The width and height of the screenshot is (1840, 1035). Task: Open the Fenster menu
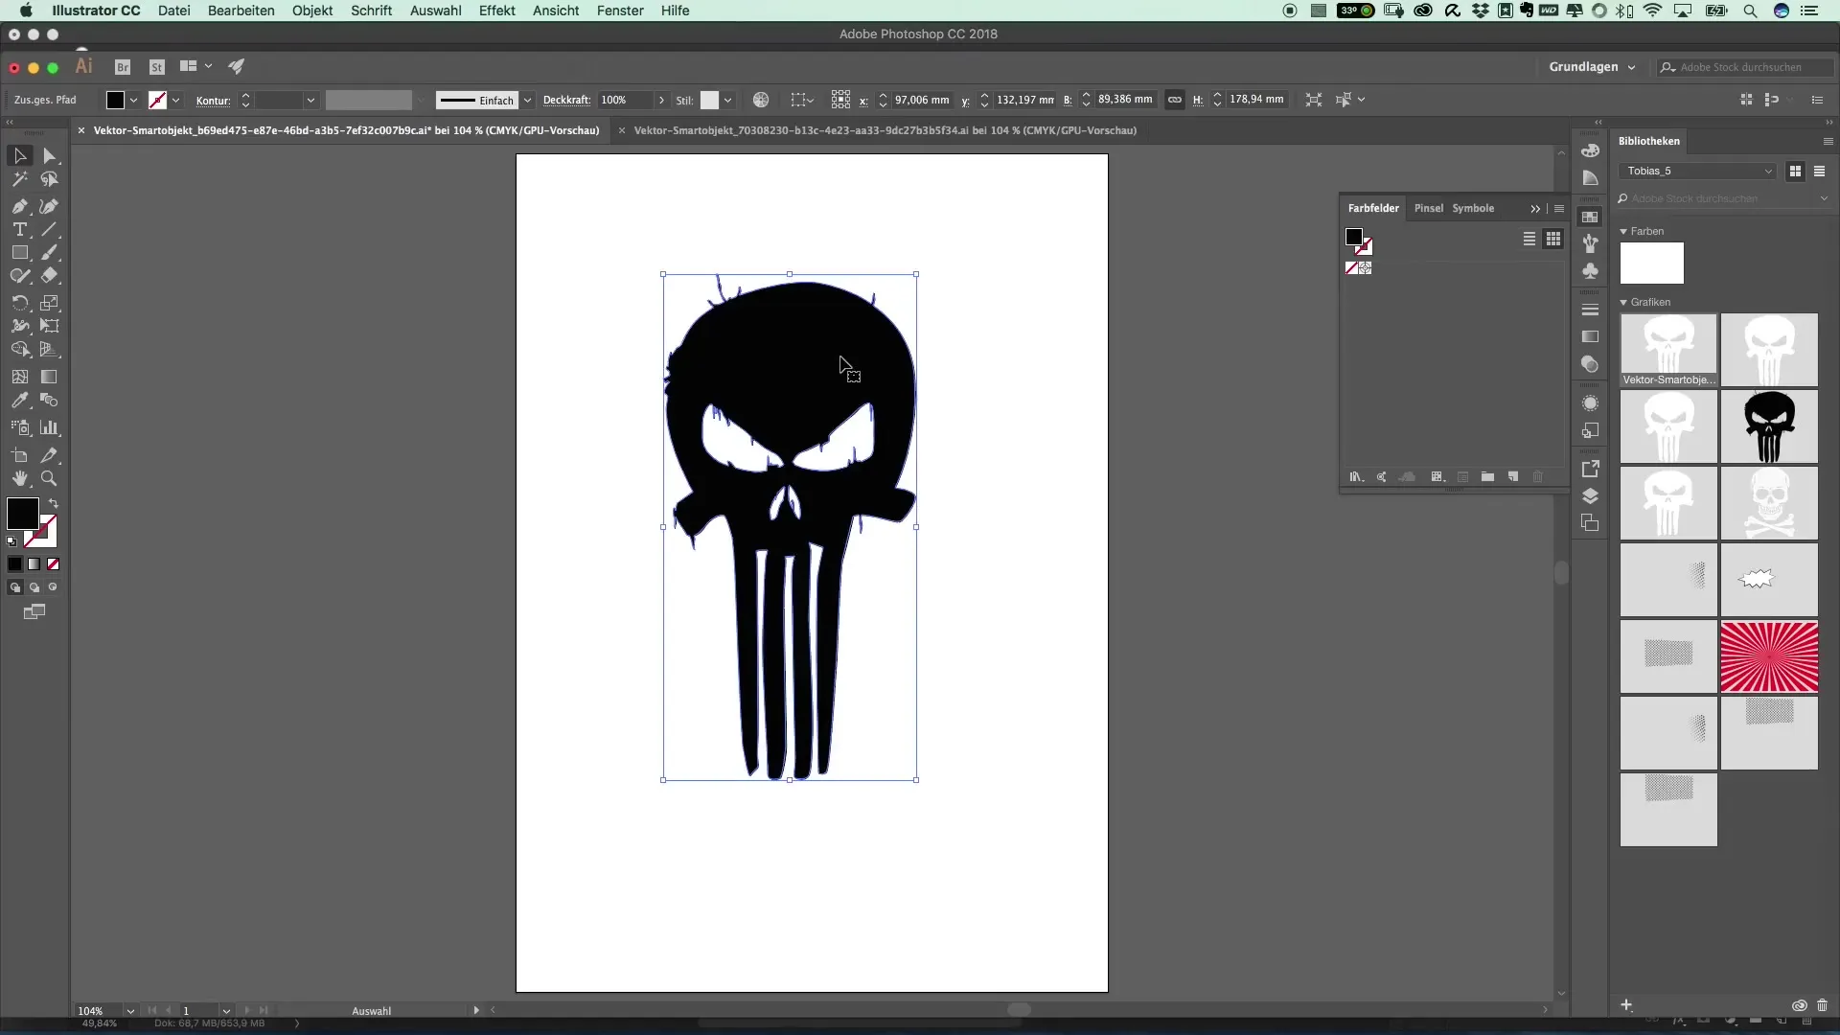[x=620, y=11]
